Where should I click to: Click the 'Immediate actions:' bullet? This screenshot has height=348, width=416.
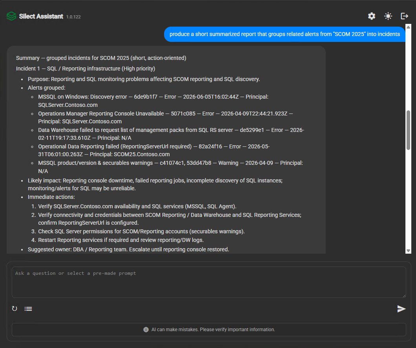(x=51, y=197)
